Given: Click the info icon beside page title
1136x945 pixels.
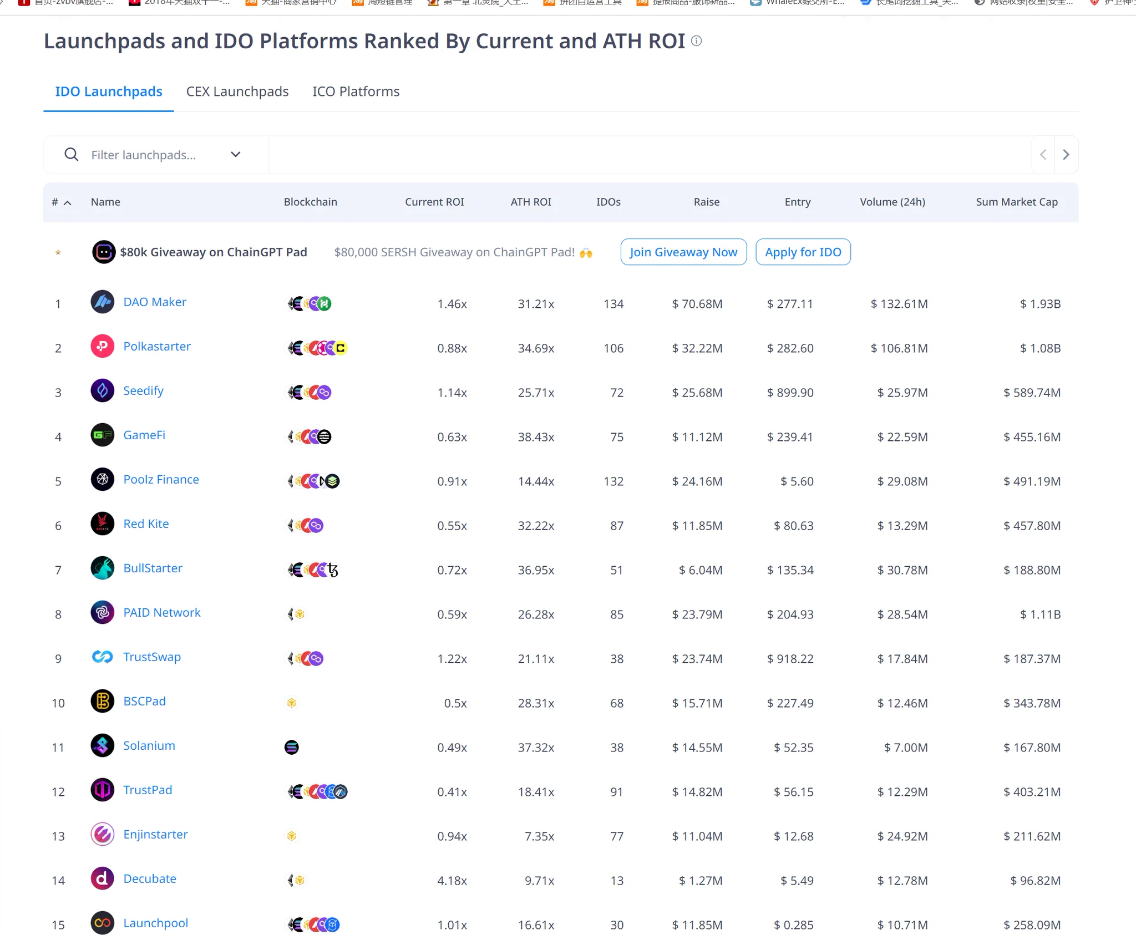Looking at the screenshot, I should (697, 41).
